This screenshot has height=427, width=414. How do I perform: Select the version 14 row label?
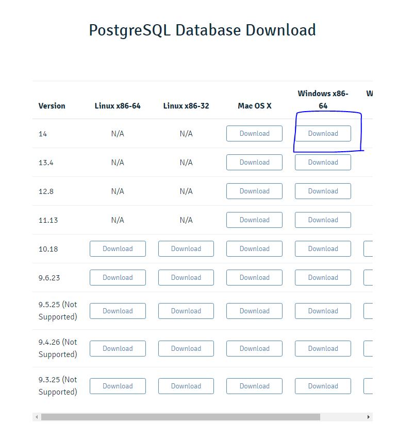[43, 134]
